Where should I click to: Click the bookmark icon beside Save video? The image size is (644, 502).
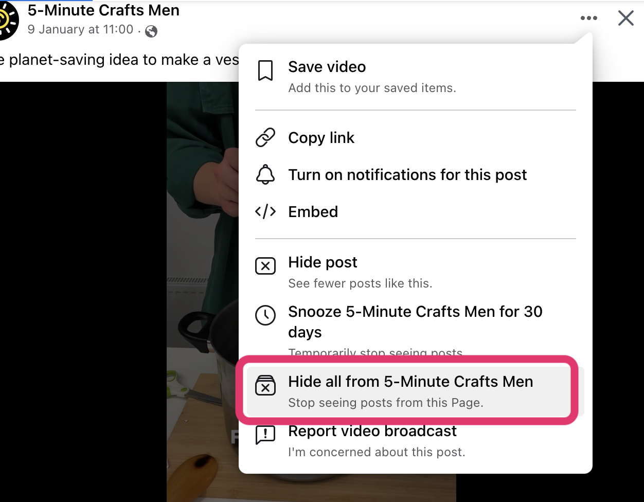click(x=265, y=71)
